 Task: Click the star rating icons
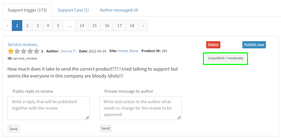pyautogui.click(x=24, y=51)
